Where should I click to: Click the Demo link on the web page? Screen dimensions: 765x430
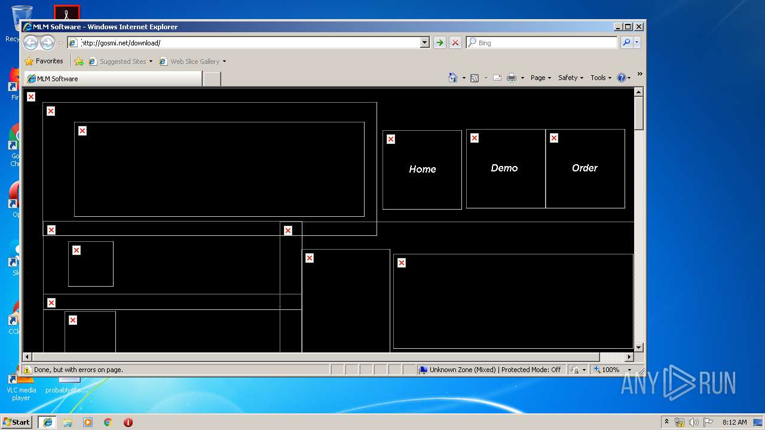(x=504, y=168)
